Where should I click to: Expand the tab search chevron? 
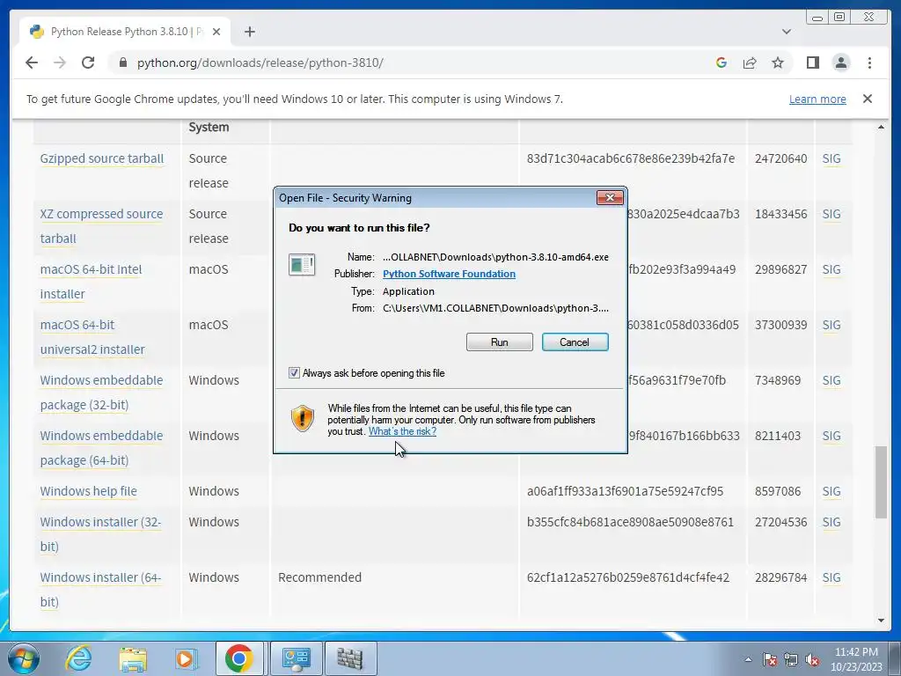[x=786, y=32]
